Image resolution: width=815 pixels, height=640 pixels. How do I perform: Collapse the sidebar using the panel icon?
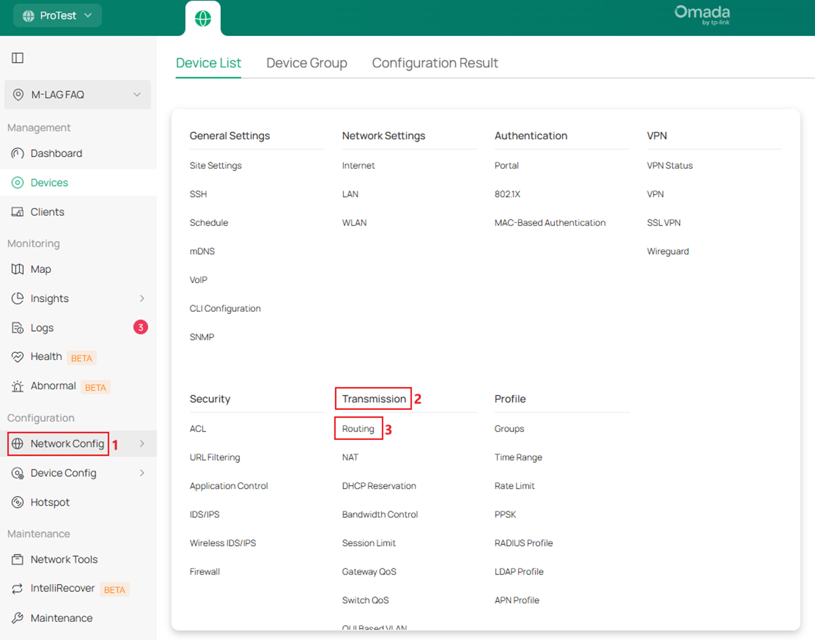pos(17,57)
